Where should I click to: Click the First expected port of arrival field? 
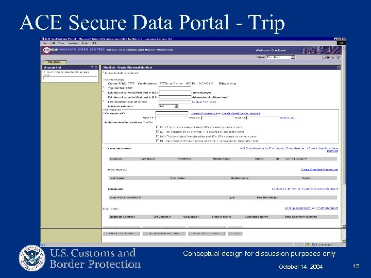pos(175,101)
